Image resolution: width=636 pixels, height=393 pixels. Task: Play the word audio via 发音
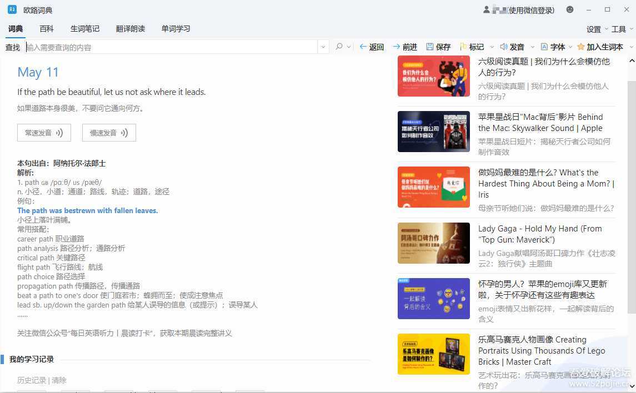(x=512, y=47)
